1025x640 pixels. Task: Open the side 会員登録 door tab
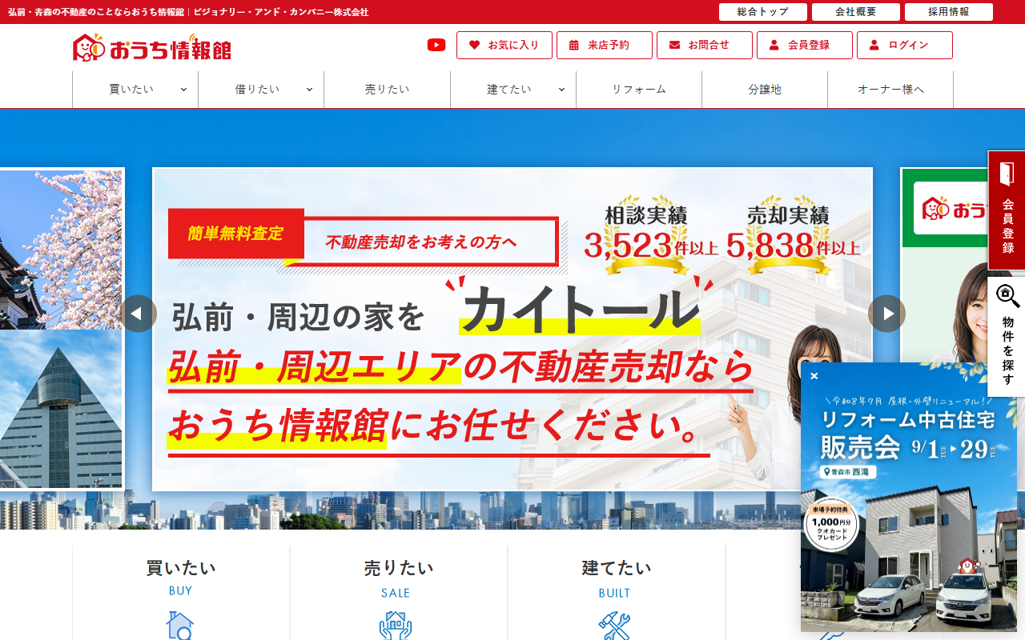1007,210
